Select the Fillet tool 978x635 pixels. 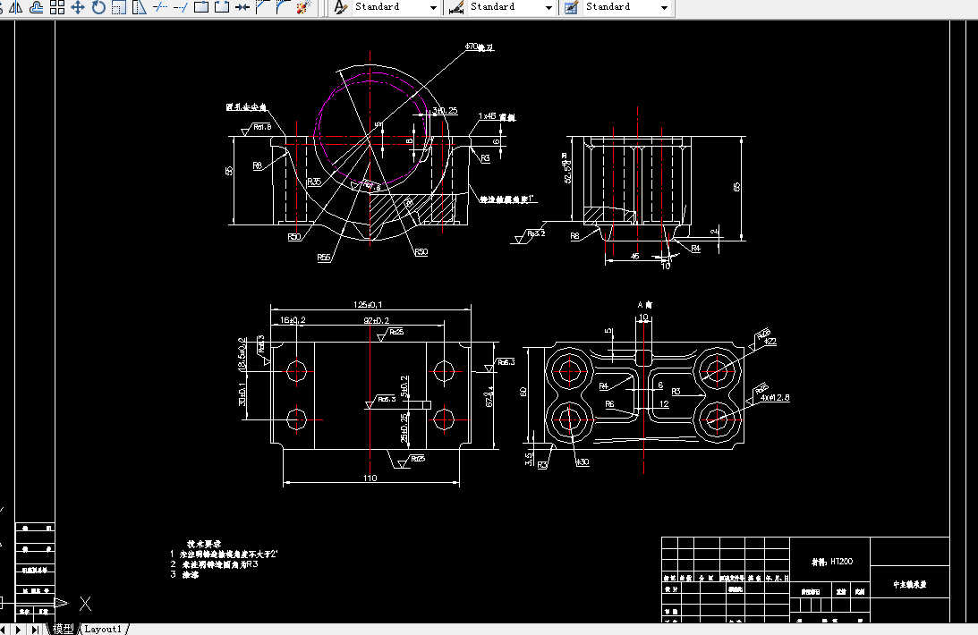pos(285,8)
